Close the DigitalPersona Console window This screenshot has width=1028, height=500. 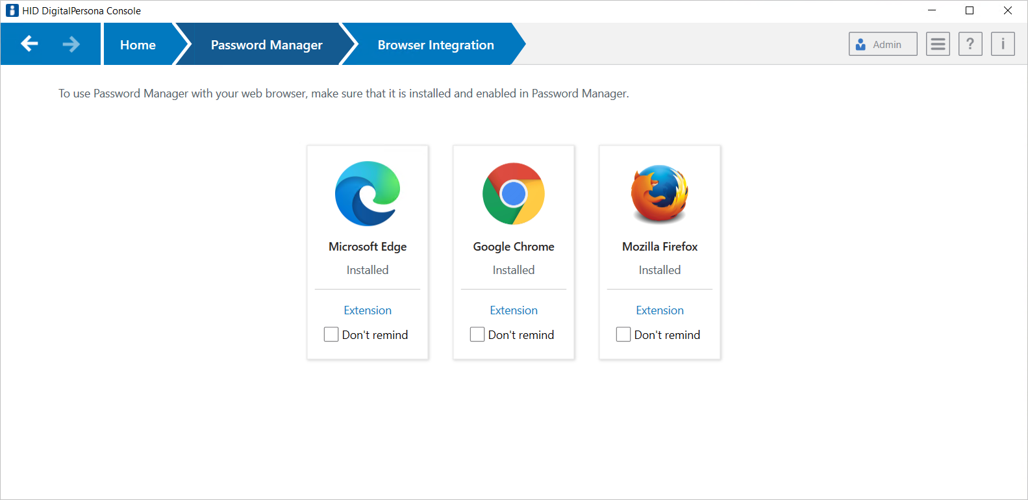[x=1008, y=10]
